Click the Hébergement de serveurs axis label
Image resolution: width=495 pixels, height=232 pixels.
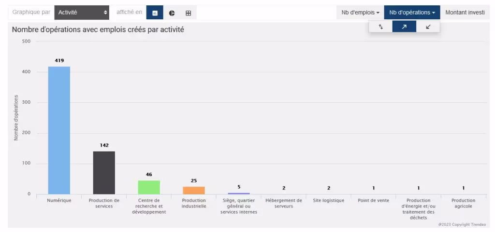283,204
